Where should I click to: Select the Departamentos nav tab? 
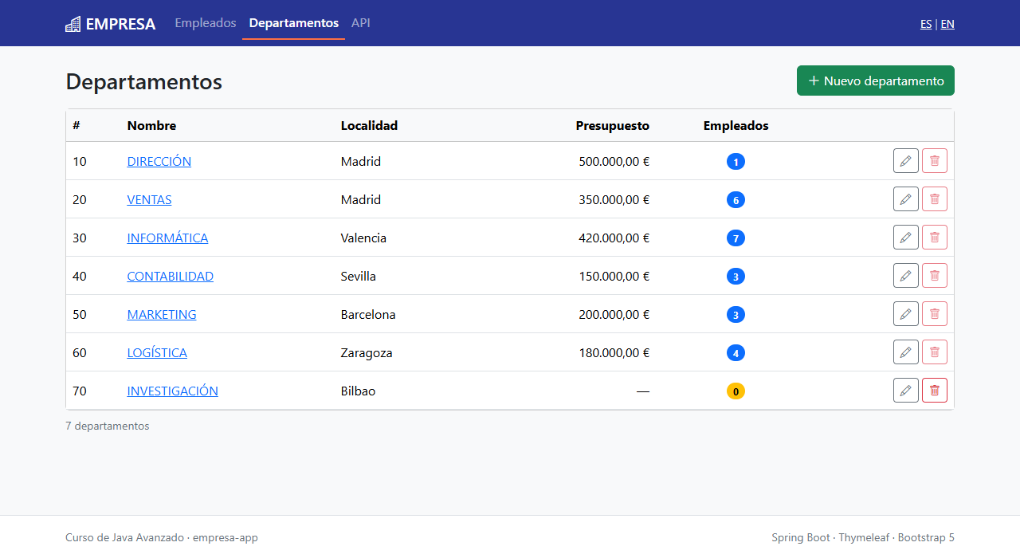293,23
